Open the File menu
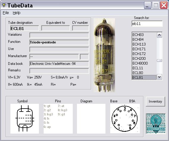Screen dimensions: 169x141 click(x=6, y=13)
